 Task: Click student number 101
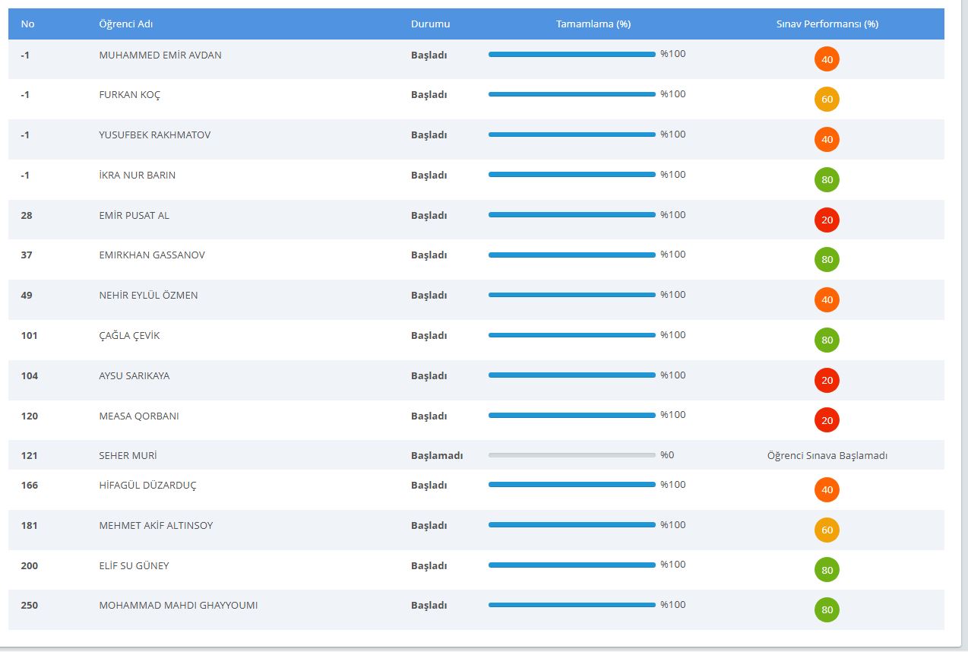tap(30, 336)
